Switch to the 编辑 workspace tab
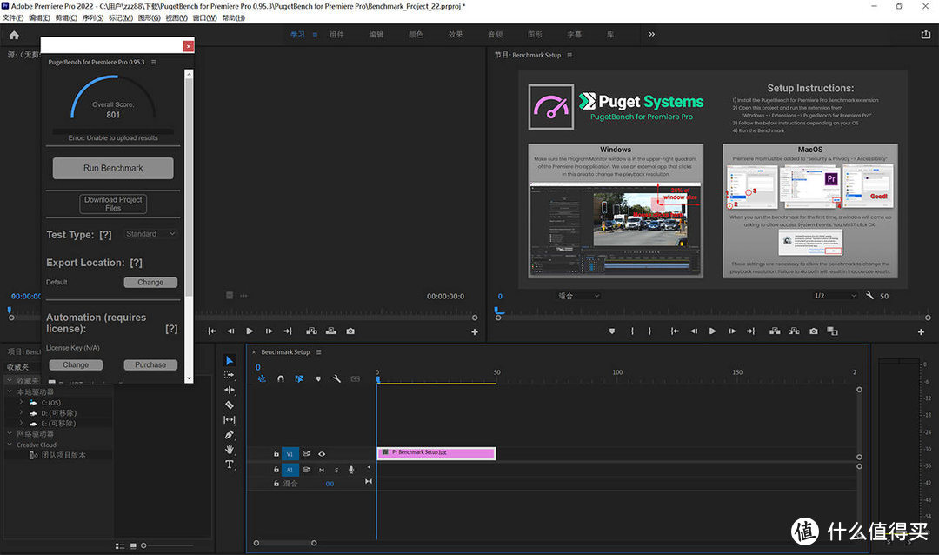Screen dimensions: 939x555 click(376, 35)
